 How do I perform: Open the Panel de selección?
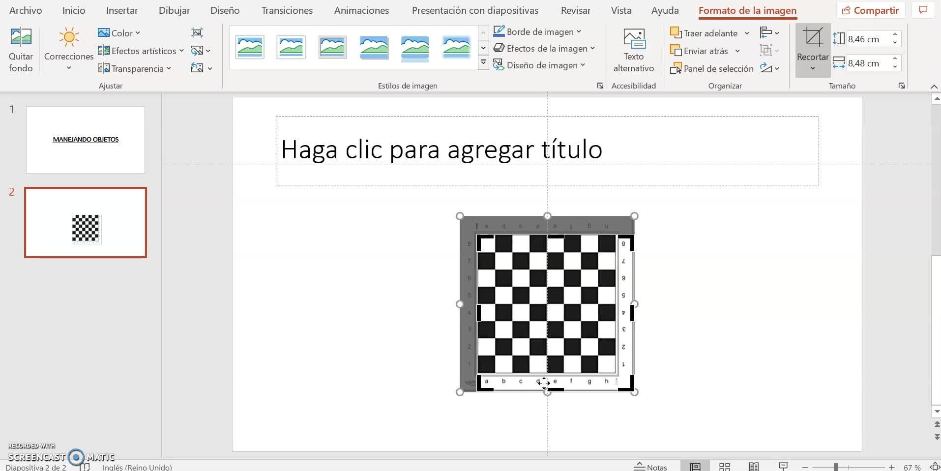(711, 68)
